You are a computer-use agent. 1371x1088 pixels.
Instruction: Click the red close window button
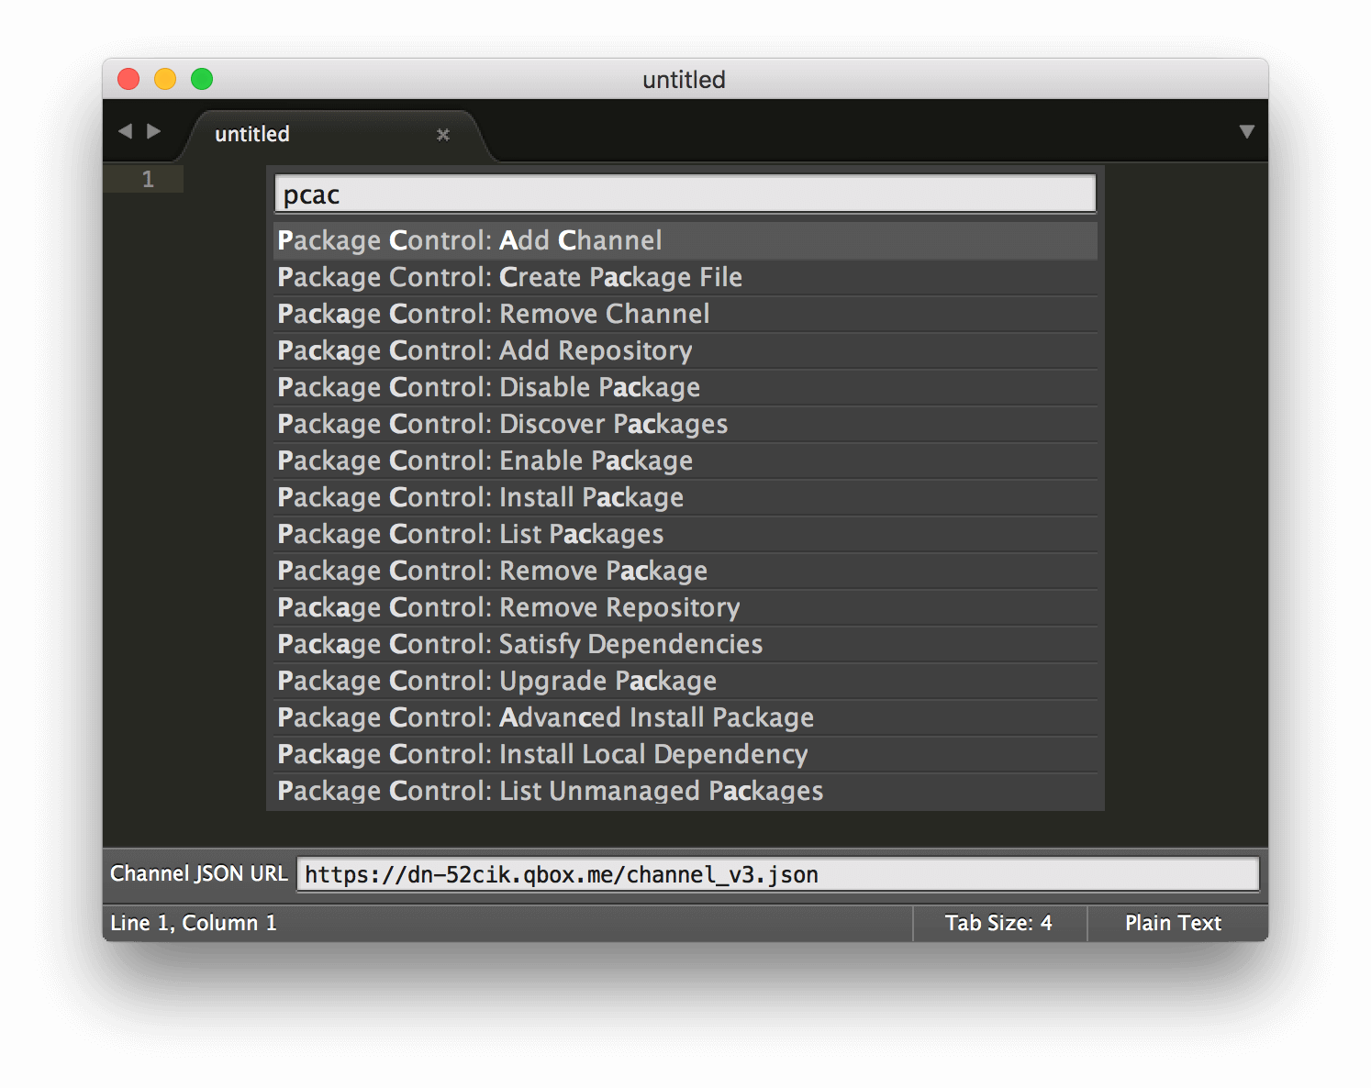point(128,79)
